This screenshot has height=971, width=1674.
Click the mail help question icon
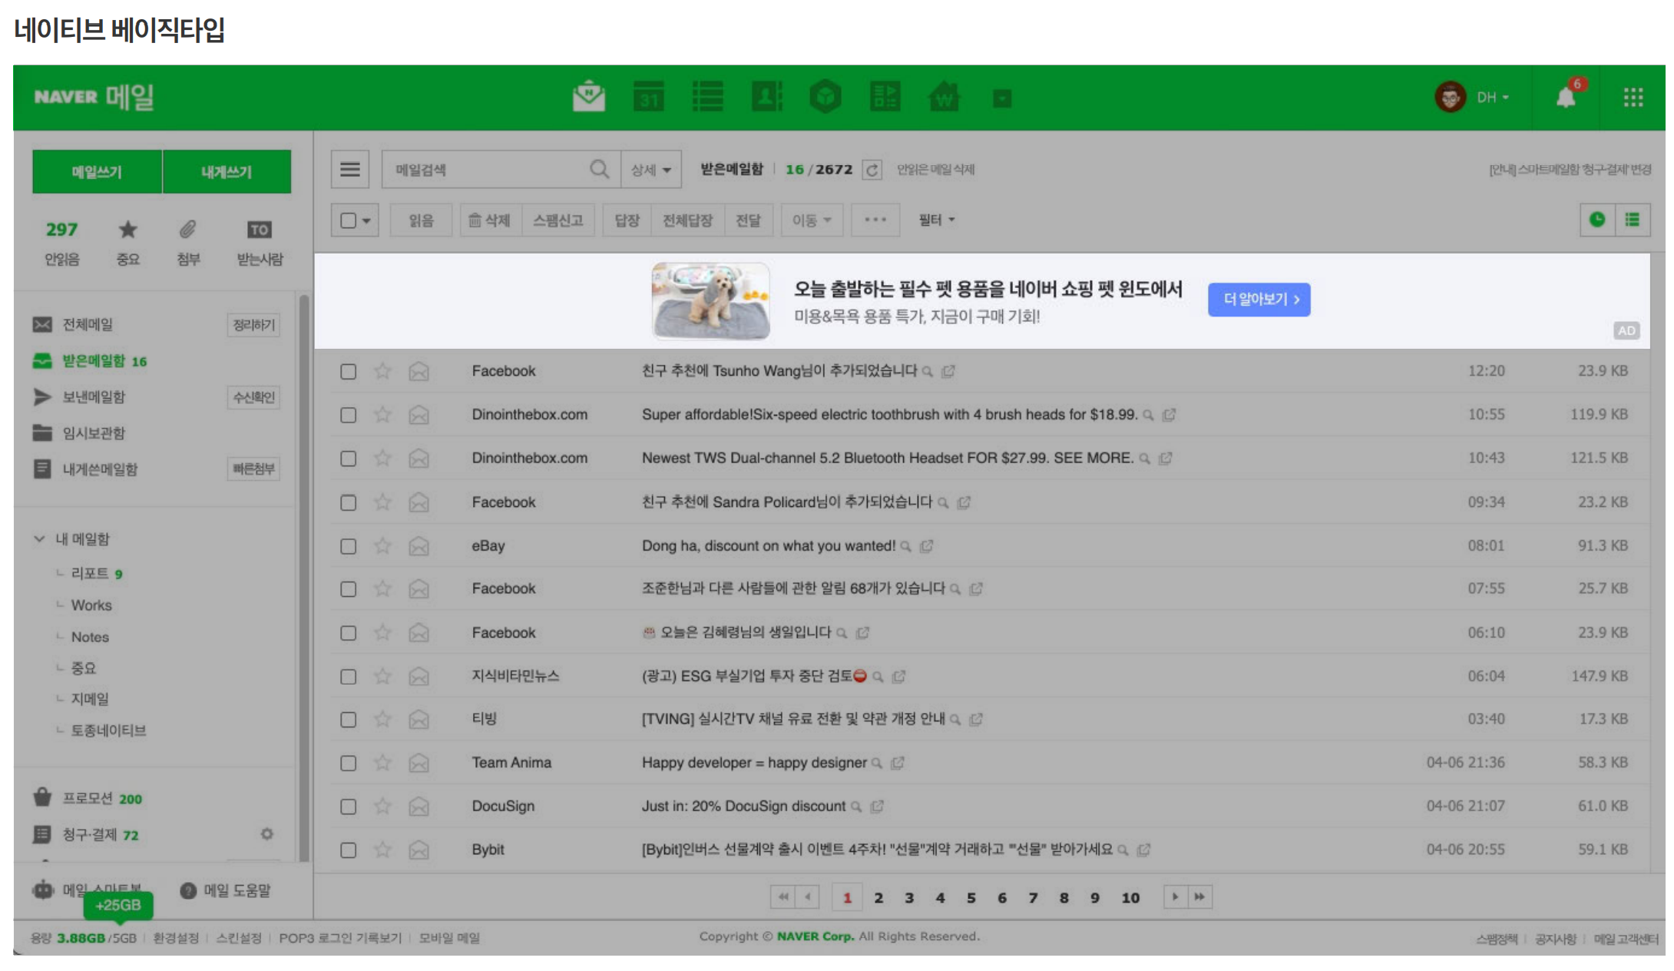point(188,890)
